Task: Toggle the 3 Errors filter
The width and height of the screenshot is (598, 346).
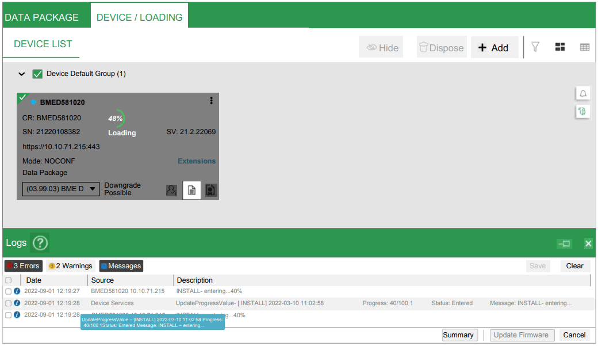Action: click(23, 266)
